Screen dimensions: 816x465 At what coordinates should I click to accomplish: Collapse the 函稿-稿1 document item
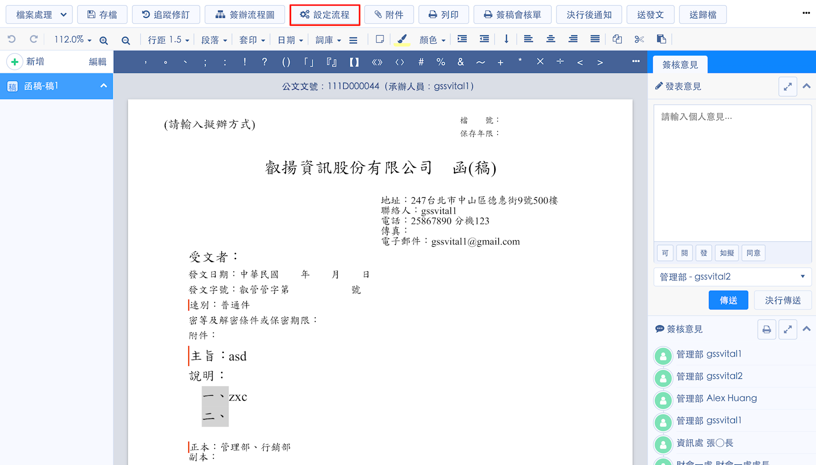(104, 86)
